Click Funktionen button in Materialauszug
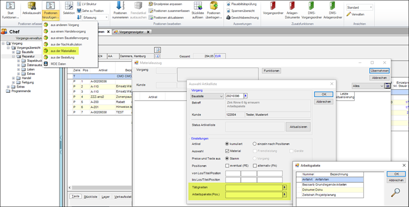Viewport: 409px width, 207px height. click(271, 71)
